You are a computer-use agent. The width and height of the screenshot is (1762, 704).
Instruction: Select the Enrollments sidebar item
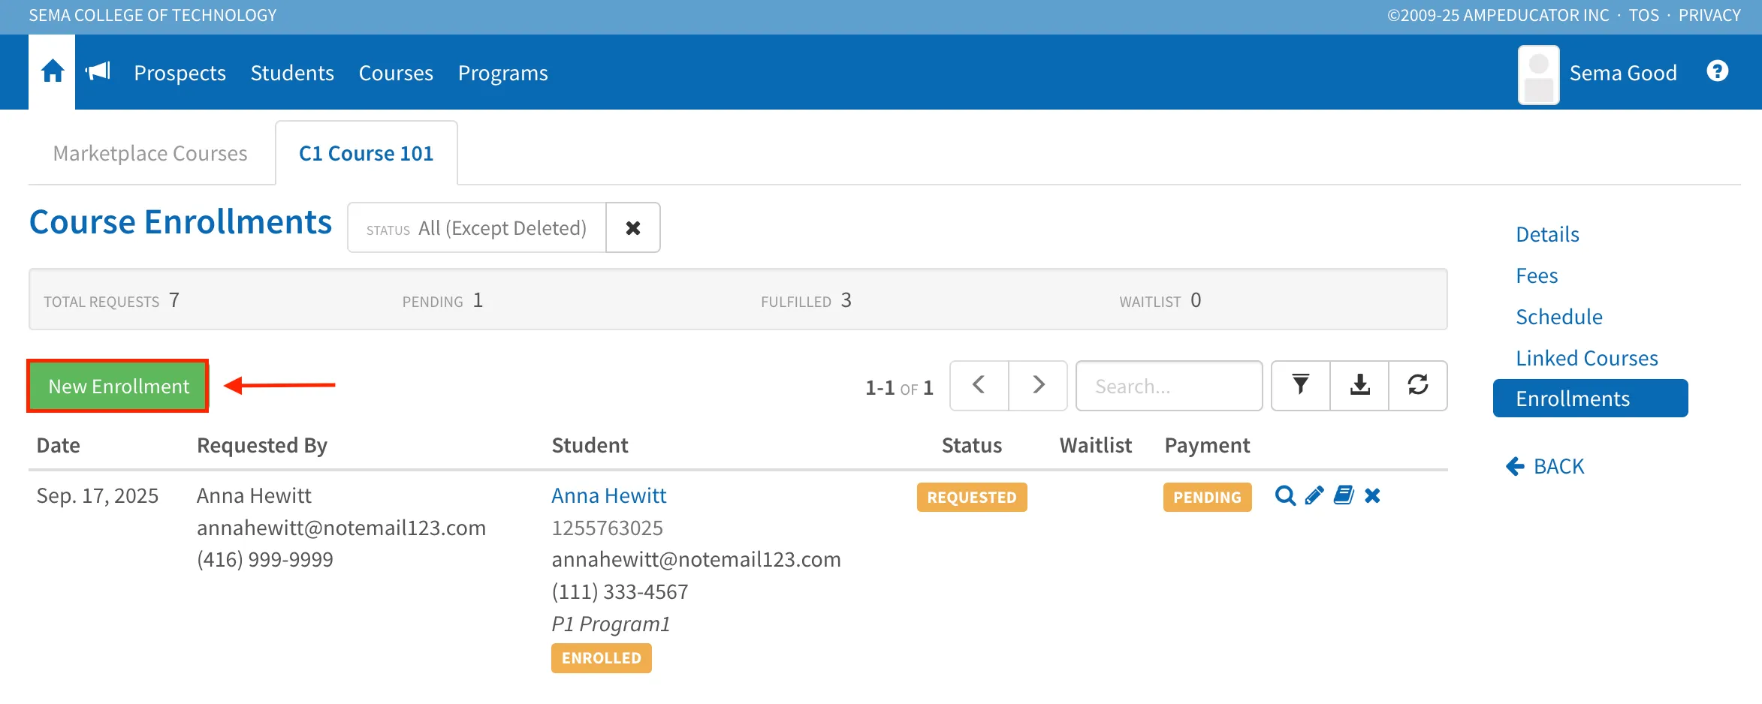[x=1591, y=398]
